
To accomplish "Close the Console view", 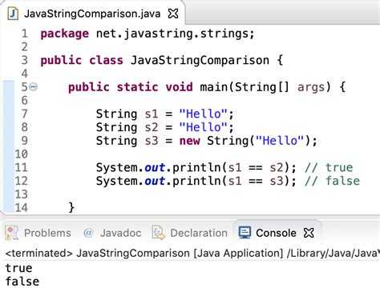I will click(x=309, y=233).
